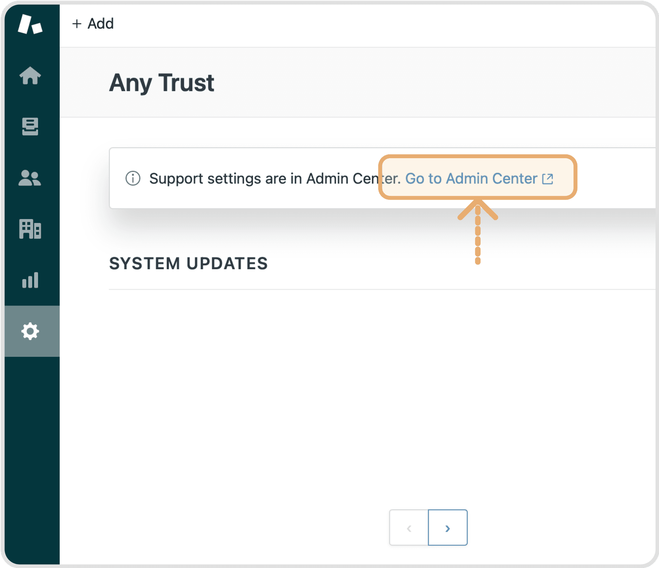The width and height of the screenshot is (659, 568).
Task: Open the Views icon in the sidebar
Action: coord(30,126)
